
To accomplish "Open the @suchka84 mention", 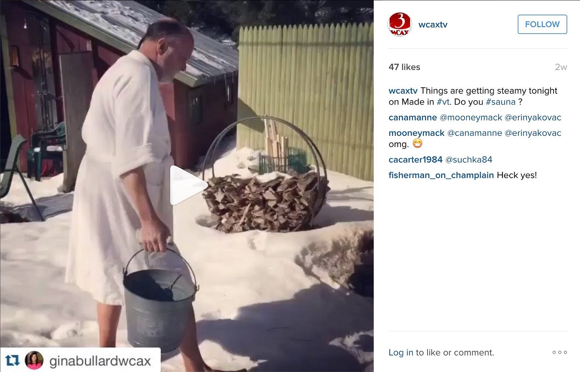I will point(469,160).
